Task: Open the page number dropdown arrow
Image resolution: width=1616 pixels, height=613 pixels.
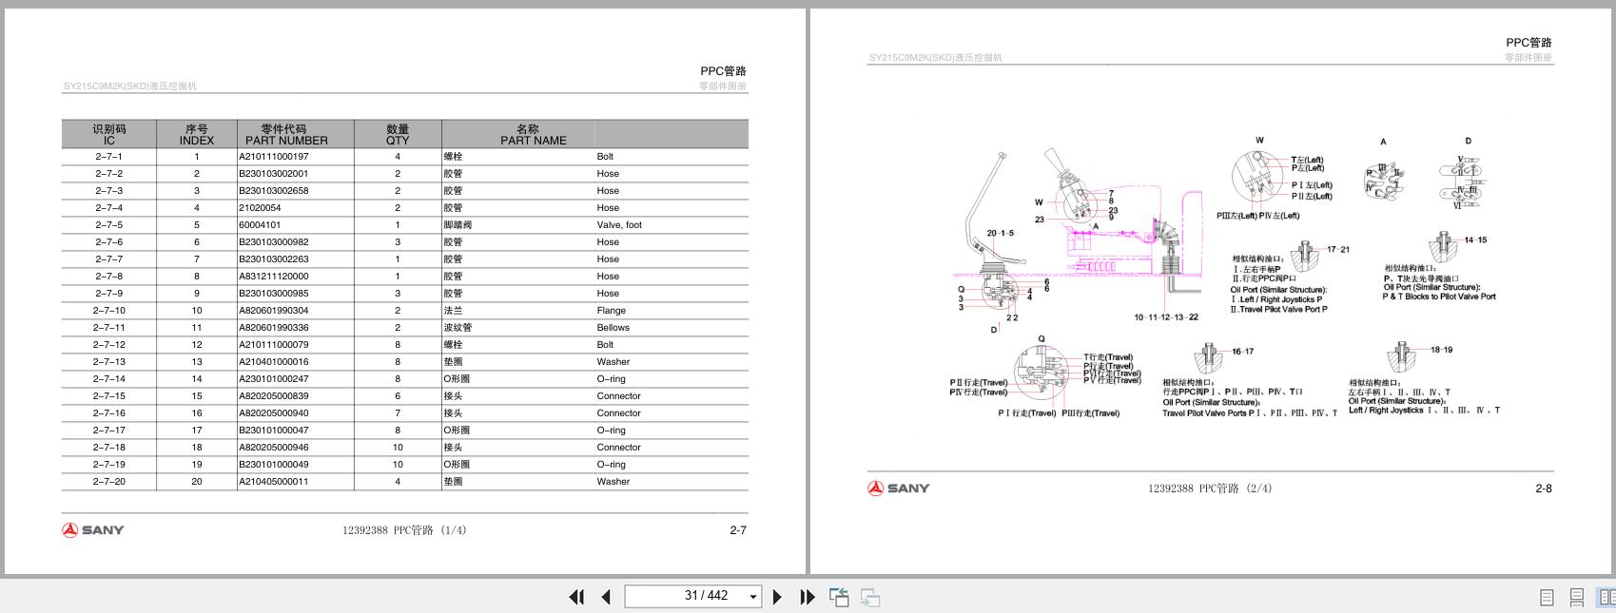Action: point(753,597)
